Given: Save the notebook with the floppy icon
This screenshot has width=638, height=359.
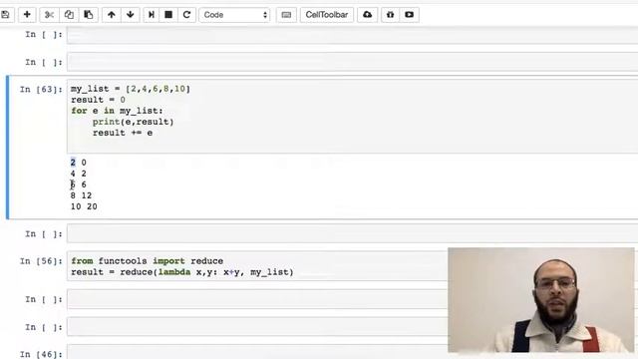Looking at the screenshot, I should pyautogui.click(x=6, y=15).
